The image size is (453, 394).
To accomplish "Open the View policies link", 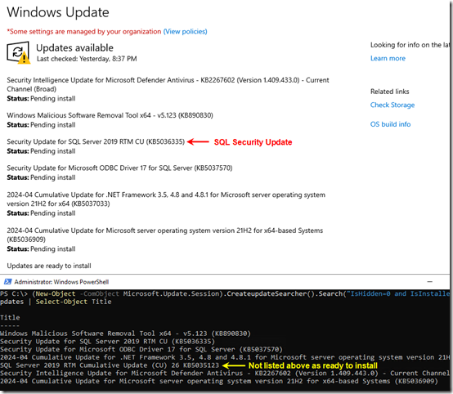I will click(185, 31).
